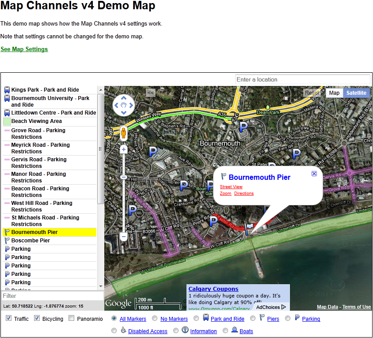This screenshot has width=373, height=338.
Task: Open the See Map Settings link
Action: point(24,49)
